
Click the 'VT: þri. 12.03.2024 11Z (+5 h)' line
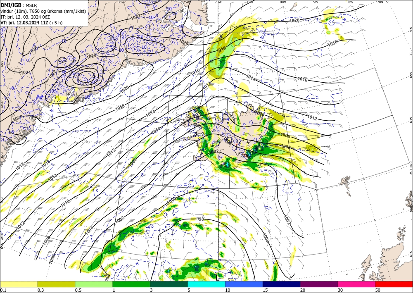coord(32,23)
